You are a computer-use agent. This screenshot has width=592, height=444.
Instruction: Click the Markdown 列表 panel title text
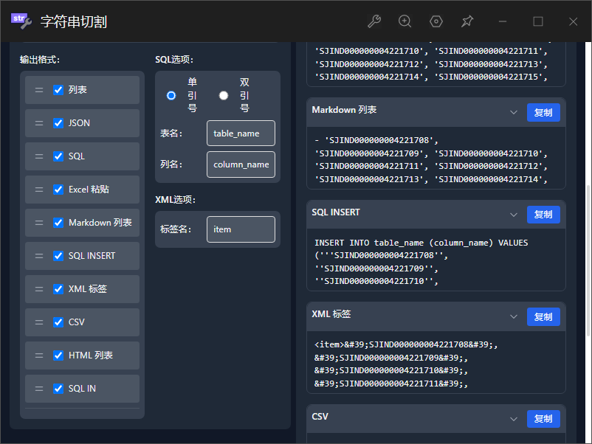pyautogui.click(x=344, y=110)
